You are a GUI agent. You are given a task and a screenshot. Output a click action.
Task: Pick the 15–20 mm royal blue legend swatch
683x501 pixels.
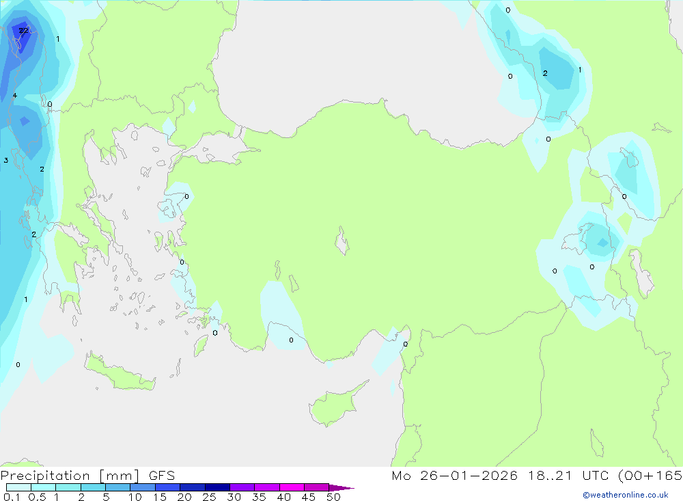click(x=168, y=487)
